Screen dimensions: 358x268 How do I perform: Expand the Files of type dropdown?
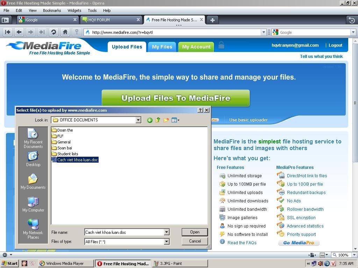pyautogui.click(x=167, y=241)
